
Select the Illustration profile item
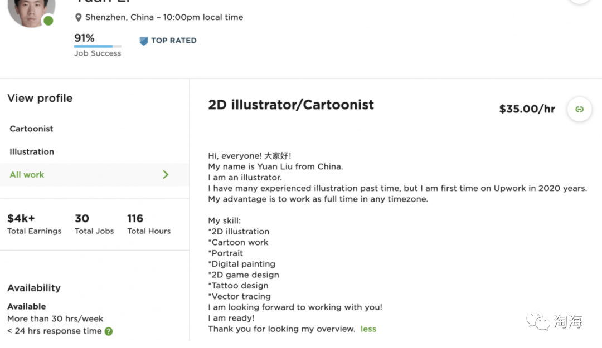(x=32, y=152)
